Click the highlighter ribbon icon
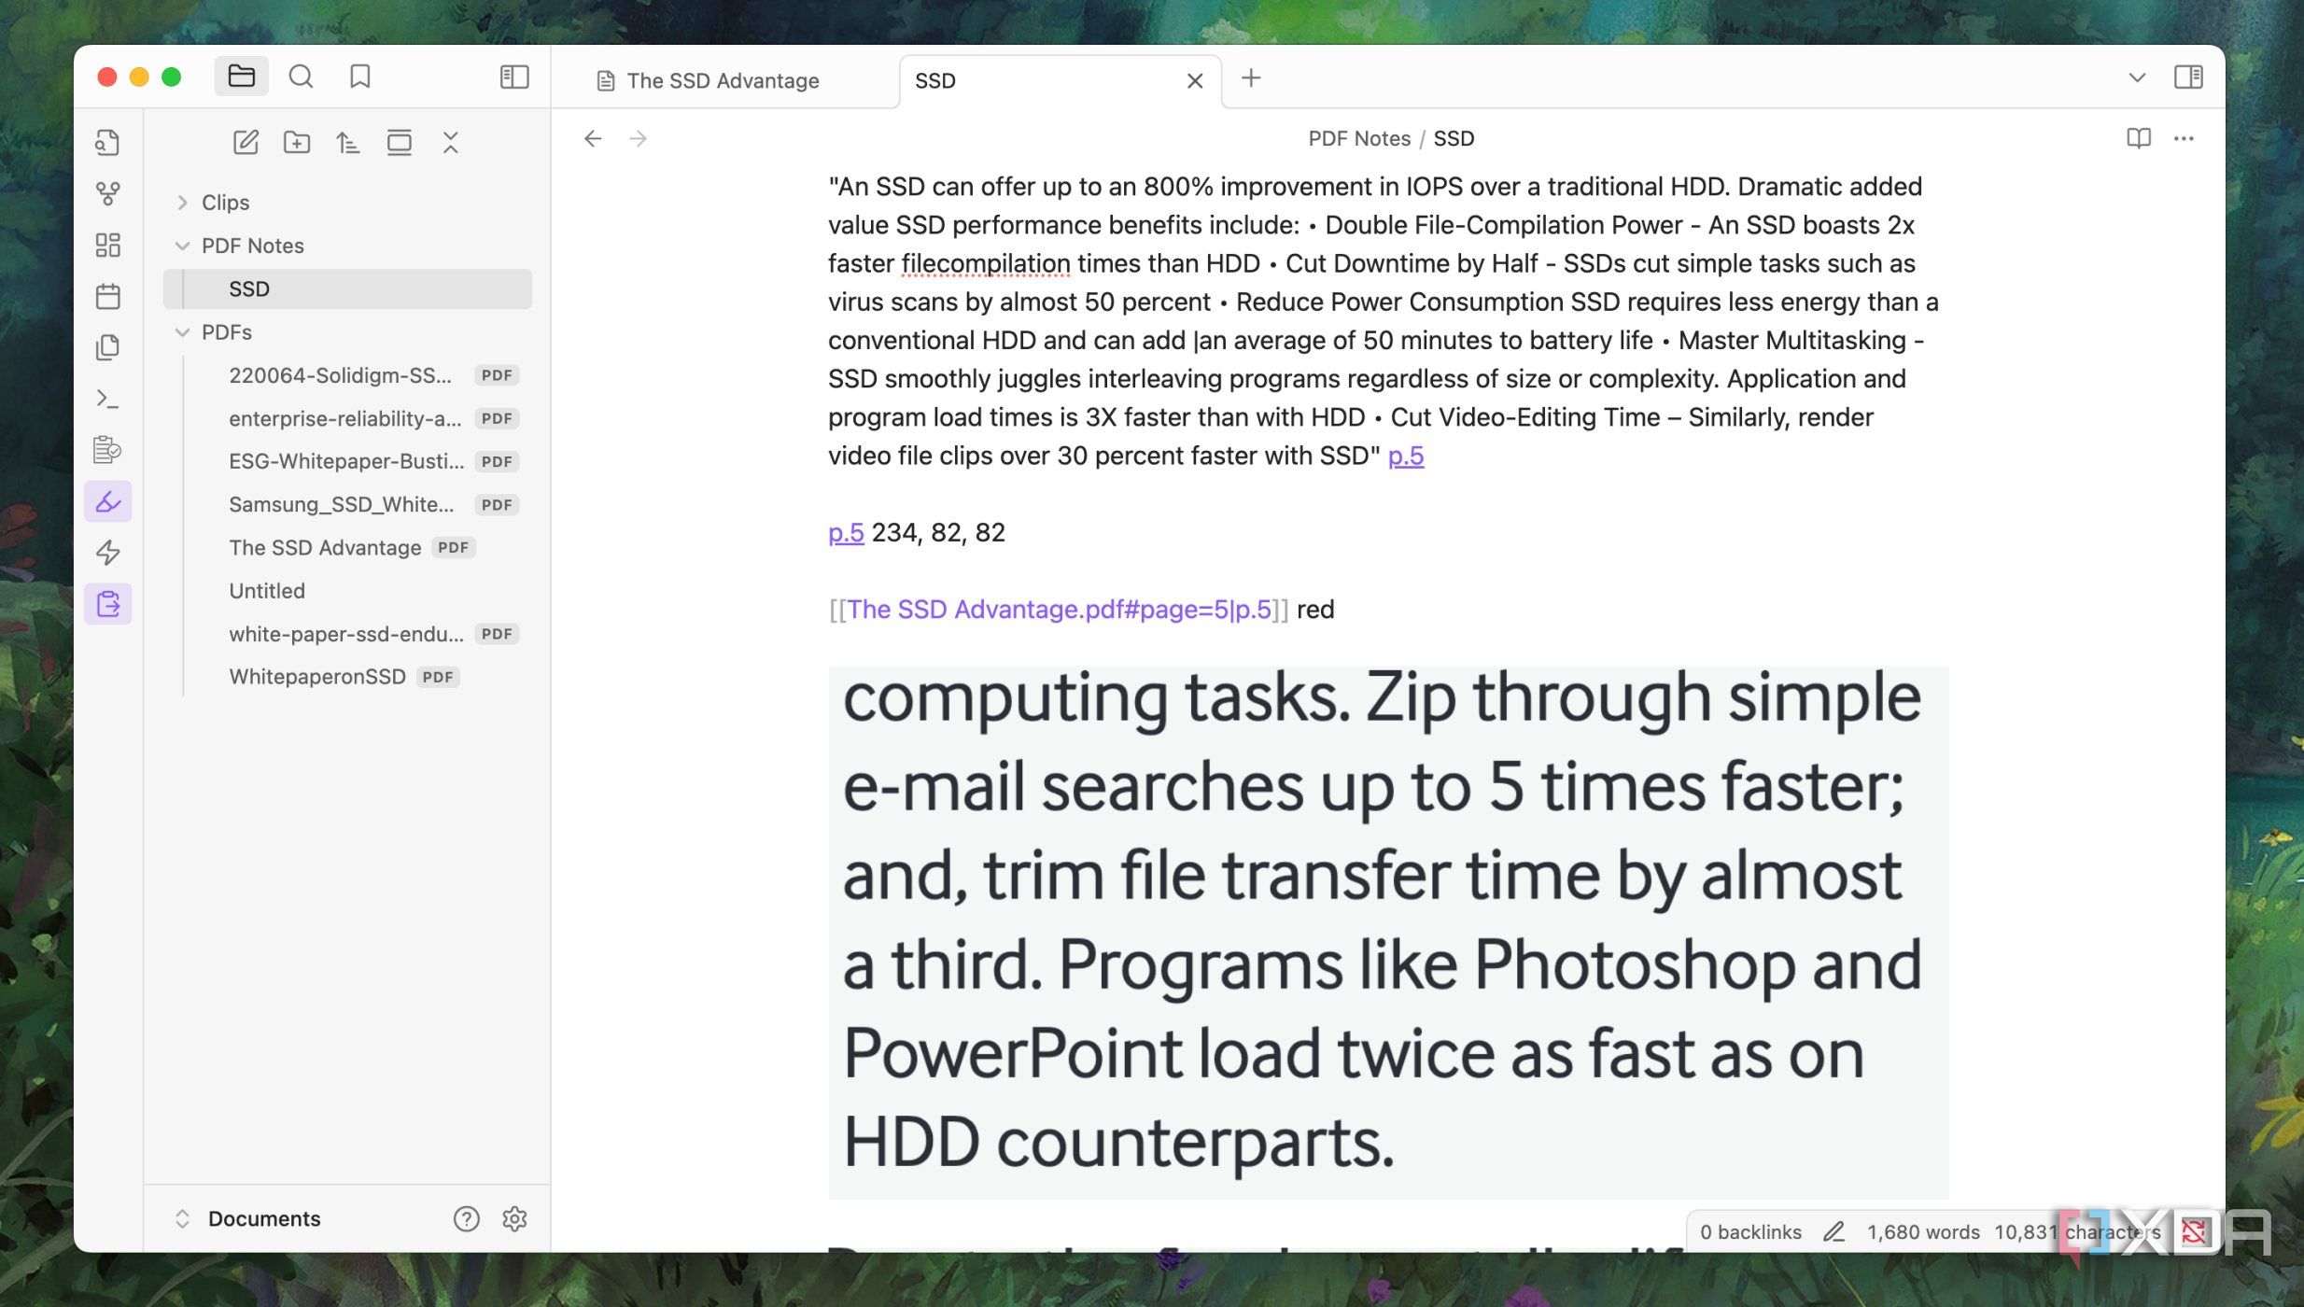Viewport: 2304px width, 1307px height. [x=108, y=502]
